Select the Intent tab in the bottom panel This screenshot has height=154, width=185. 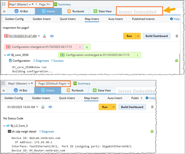click(x=48, y=90)
